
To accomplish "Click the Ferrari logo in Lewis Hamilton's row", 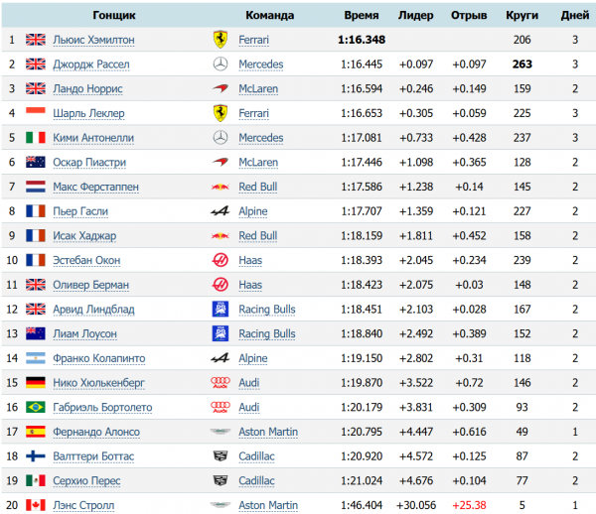I will pyautogui.click(x=221, y=40).
